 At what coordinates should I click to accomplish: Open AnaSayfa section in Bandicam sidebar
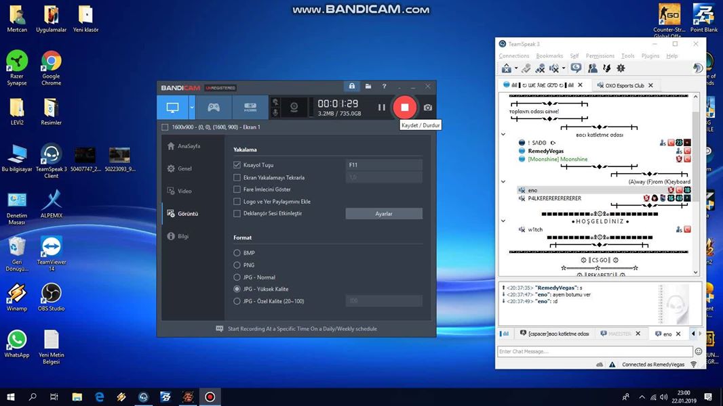(184, 146)
